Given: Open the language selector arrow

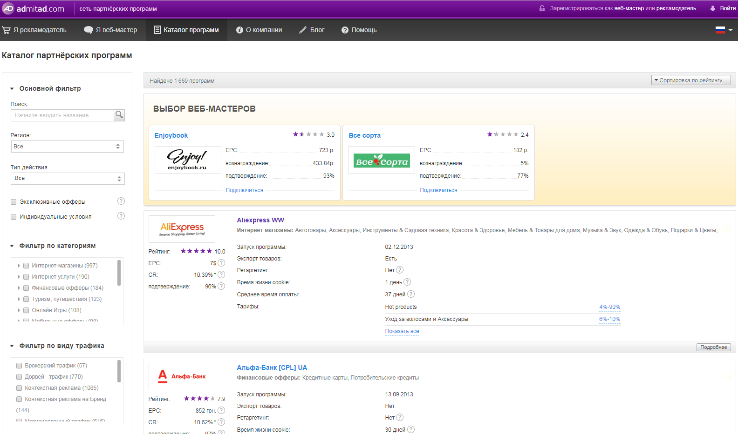Looking at the screenshot, I should [731, 30].
